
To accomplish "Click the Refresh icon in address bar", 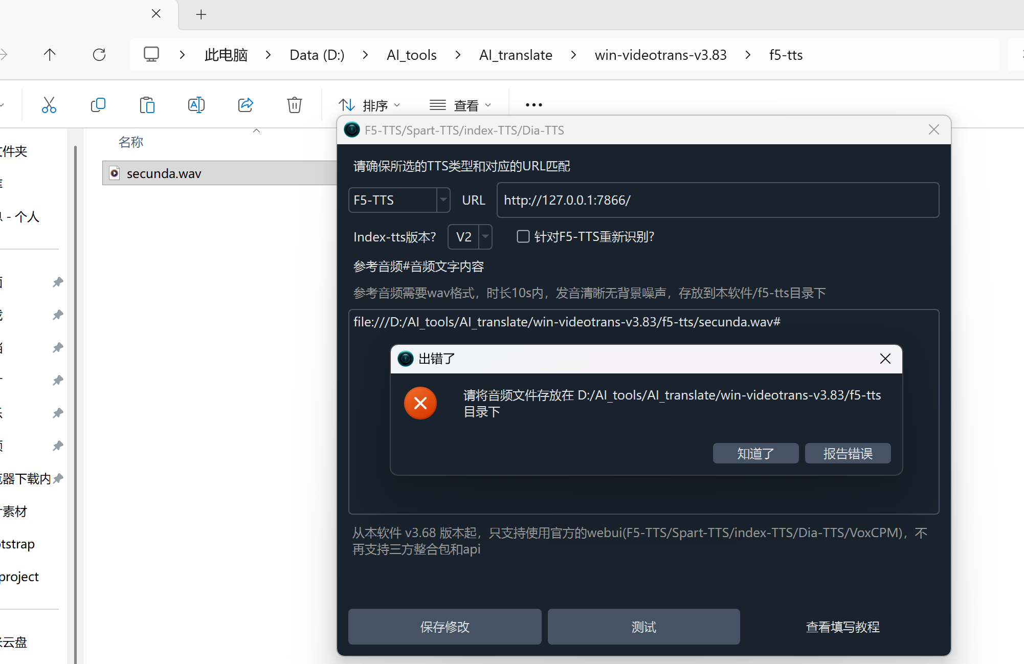I will click(x=99, y=55).
